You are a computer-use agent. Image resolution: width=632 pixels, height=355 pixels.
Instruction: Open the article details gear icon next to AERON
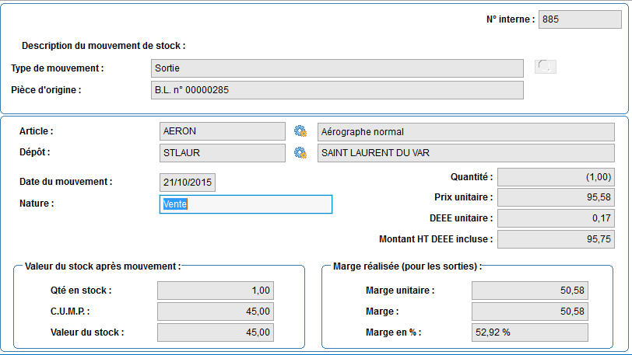(x=300, y=131)
